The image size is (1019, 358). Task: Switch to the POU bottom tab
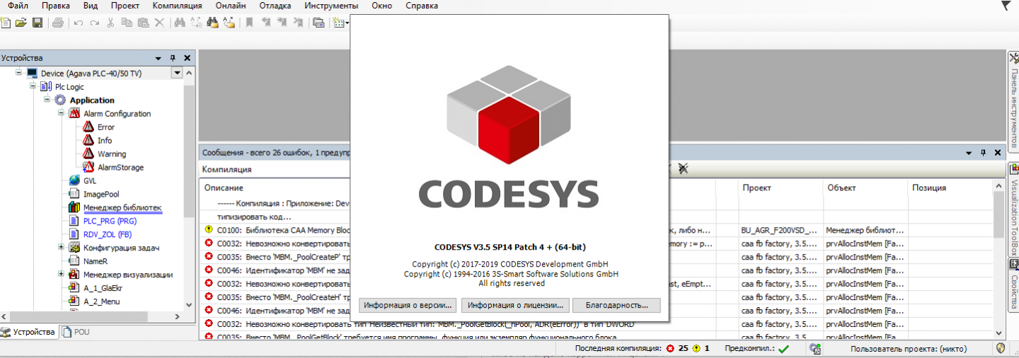pyautogui.click(x=76, y=332)
